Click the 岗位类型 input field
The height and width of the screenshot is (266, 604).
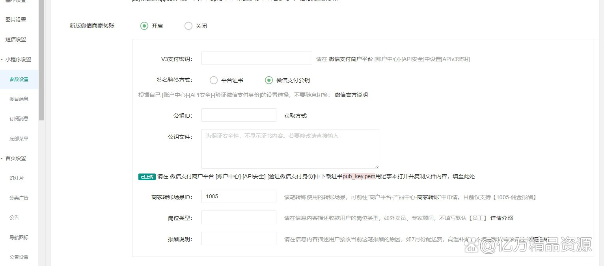click(x=239, y=217)
